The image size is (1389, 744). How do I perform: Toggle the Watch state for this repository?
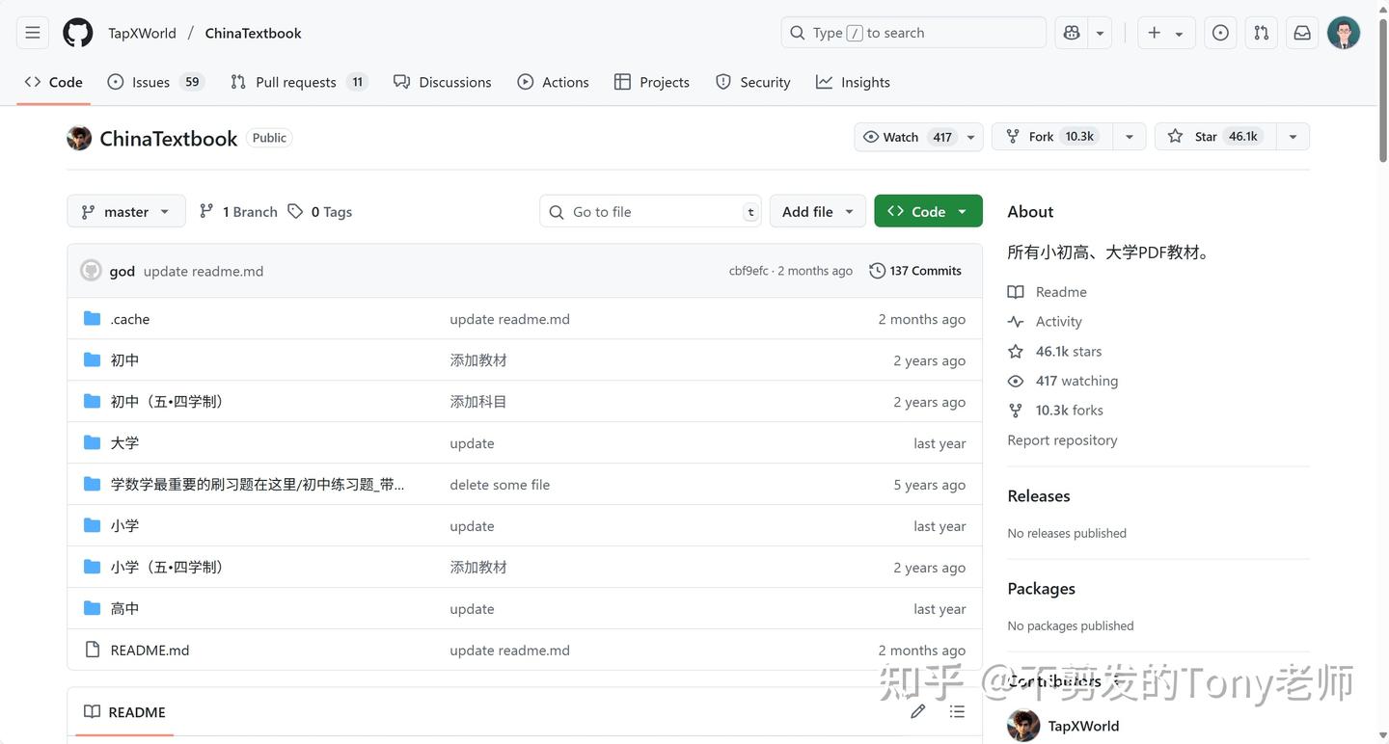point(907,136)
